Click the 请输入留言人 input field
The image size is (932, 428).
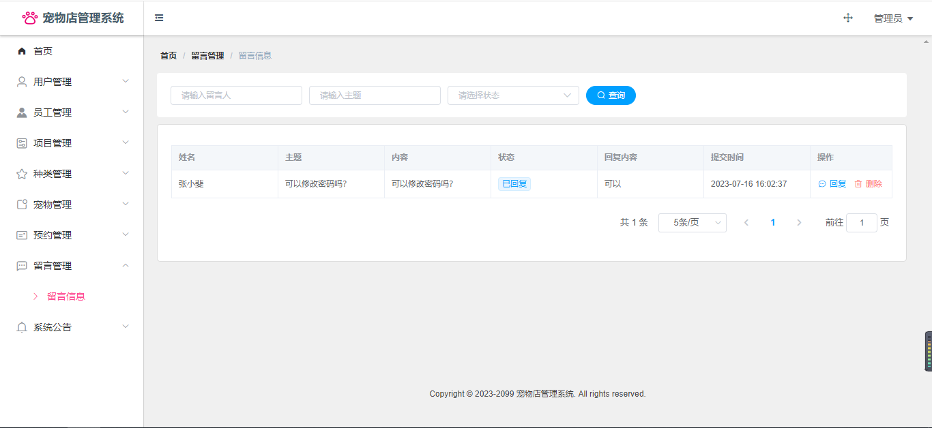pos(236,95)
